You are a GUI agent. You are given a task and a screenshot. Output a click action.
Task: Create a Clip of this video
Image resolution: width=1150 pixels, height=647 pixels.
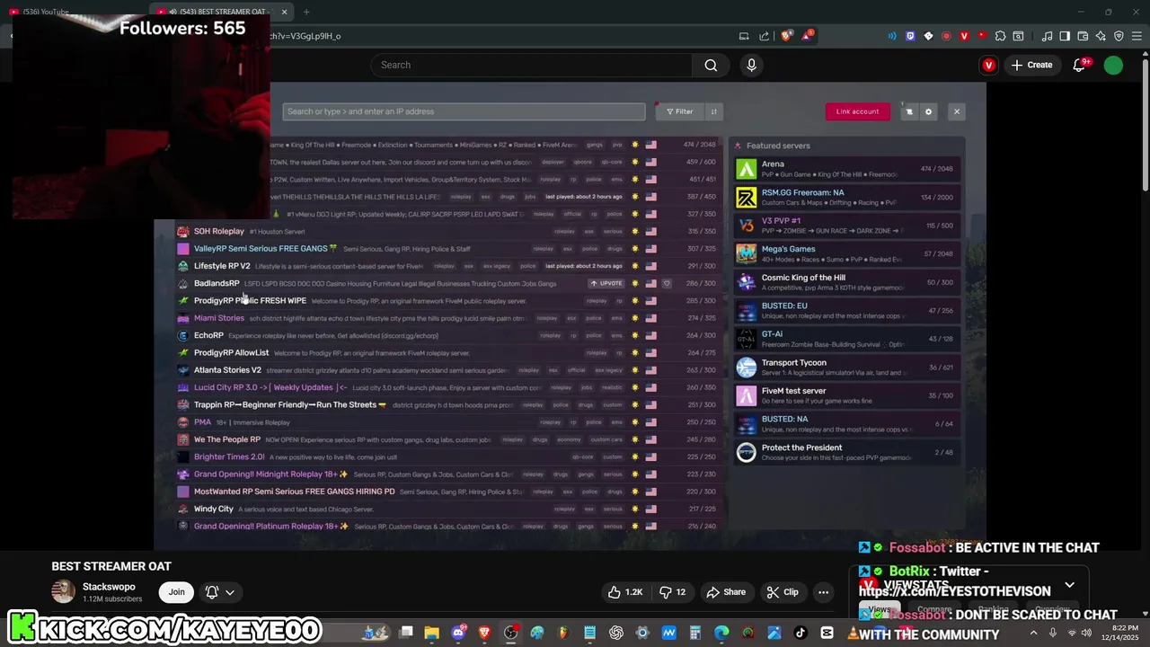[782, 592]
